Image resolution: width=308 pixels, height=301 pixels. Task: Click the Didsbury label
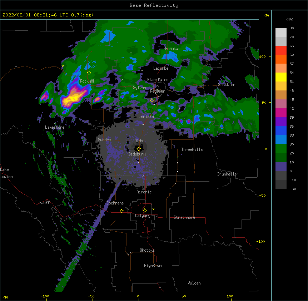137,154
